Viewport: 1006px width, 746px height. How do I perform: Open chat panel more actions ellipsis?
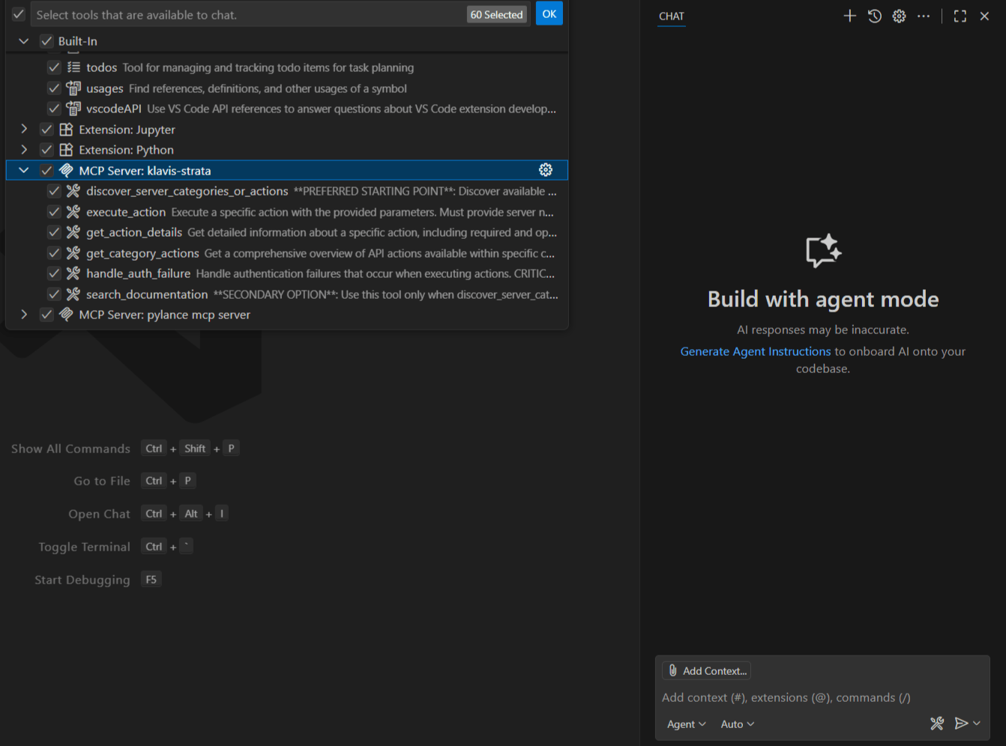tap(924, 16)
